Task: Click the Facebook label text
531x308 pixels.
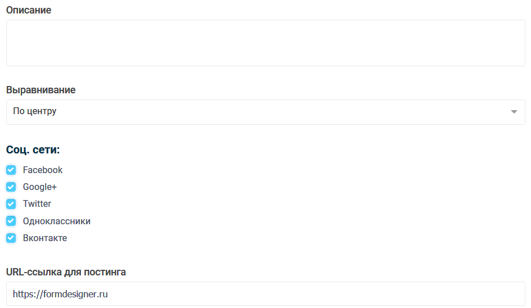Action: tap(43, 170)
